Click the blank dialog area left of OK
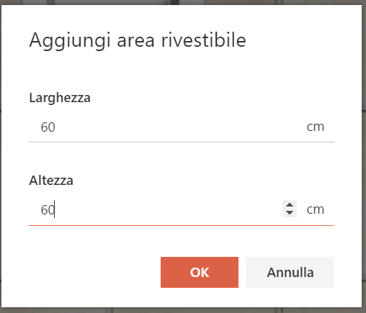366x313 pixels. [94, 272]
